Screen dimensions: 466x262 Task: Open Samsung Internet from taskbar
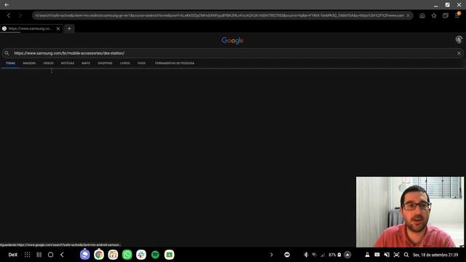84,255
